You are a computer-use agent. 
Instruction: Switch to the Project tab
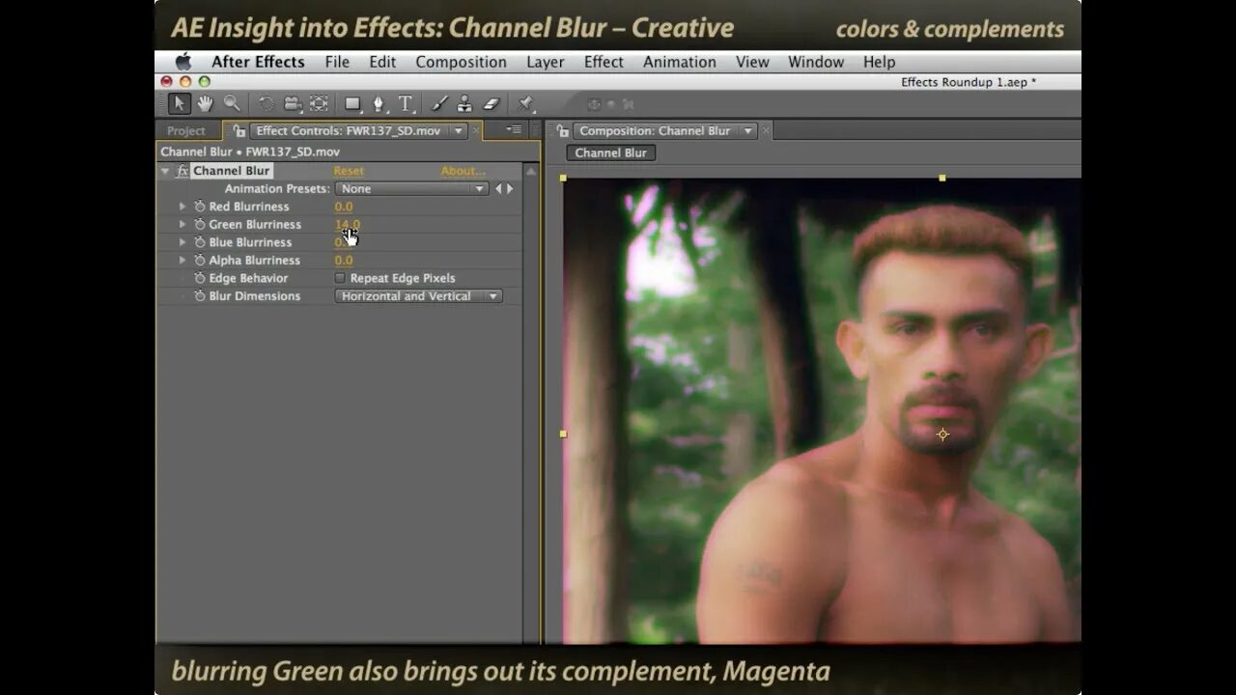pos(186,131)
